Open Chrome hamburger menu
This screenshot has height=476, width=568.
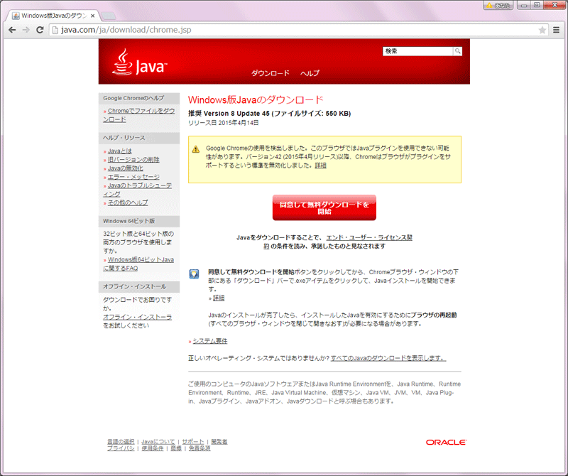point(556,30)
